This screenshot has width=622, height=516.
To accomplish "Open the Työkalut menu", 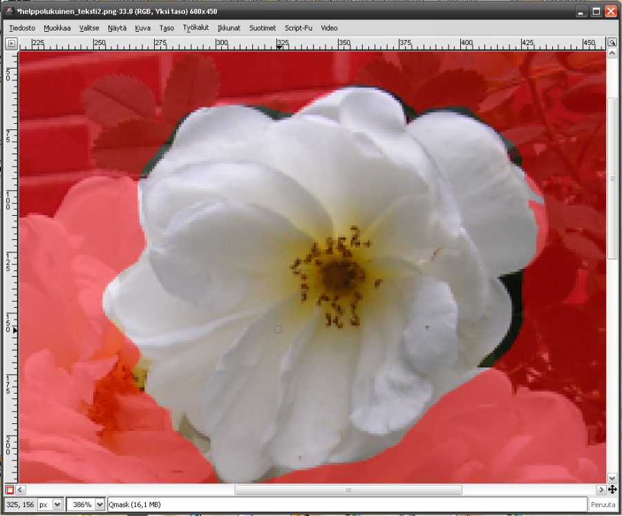I will tap(196, 28).
